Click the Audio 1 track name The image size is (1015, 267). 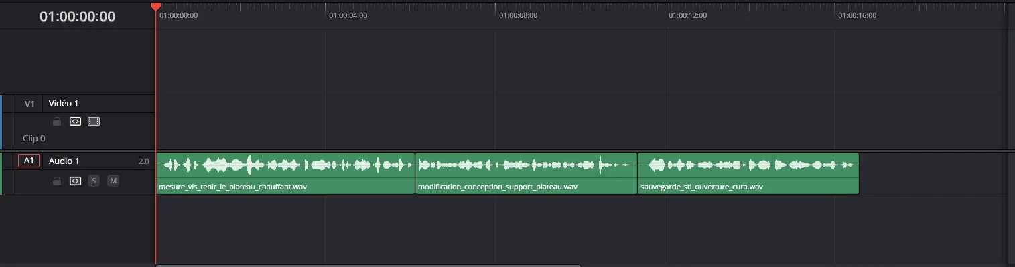tap(64, 161)
